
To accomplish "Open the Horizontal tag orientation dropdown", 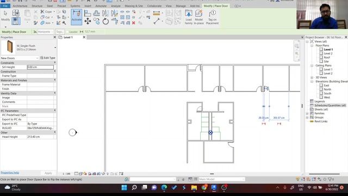I will tap(45, 32).
